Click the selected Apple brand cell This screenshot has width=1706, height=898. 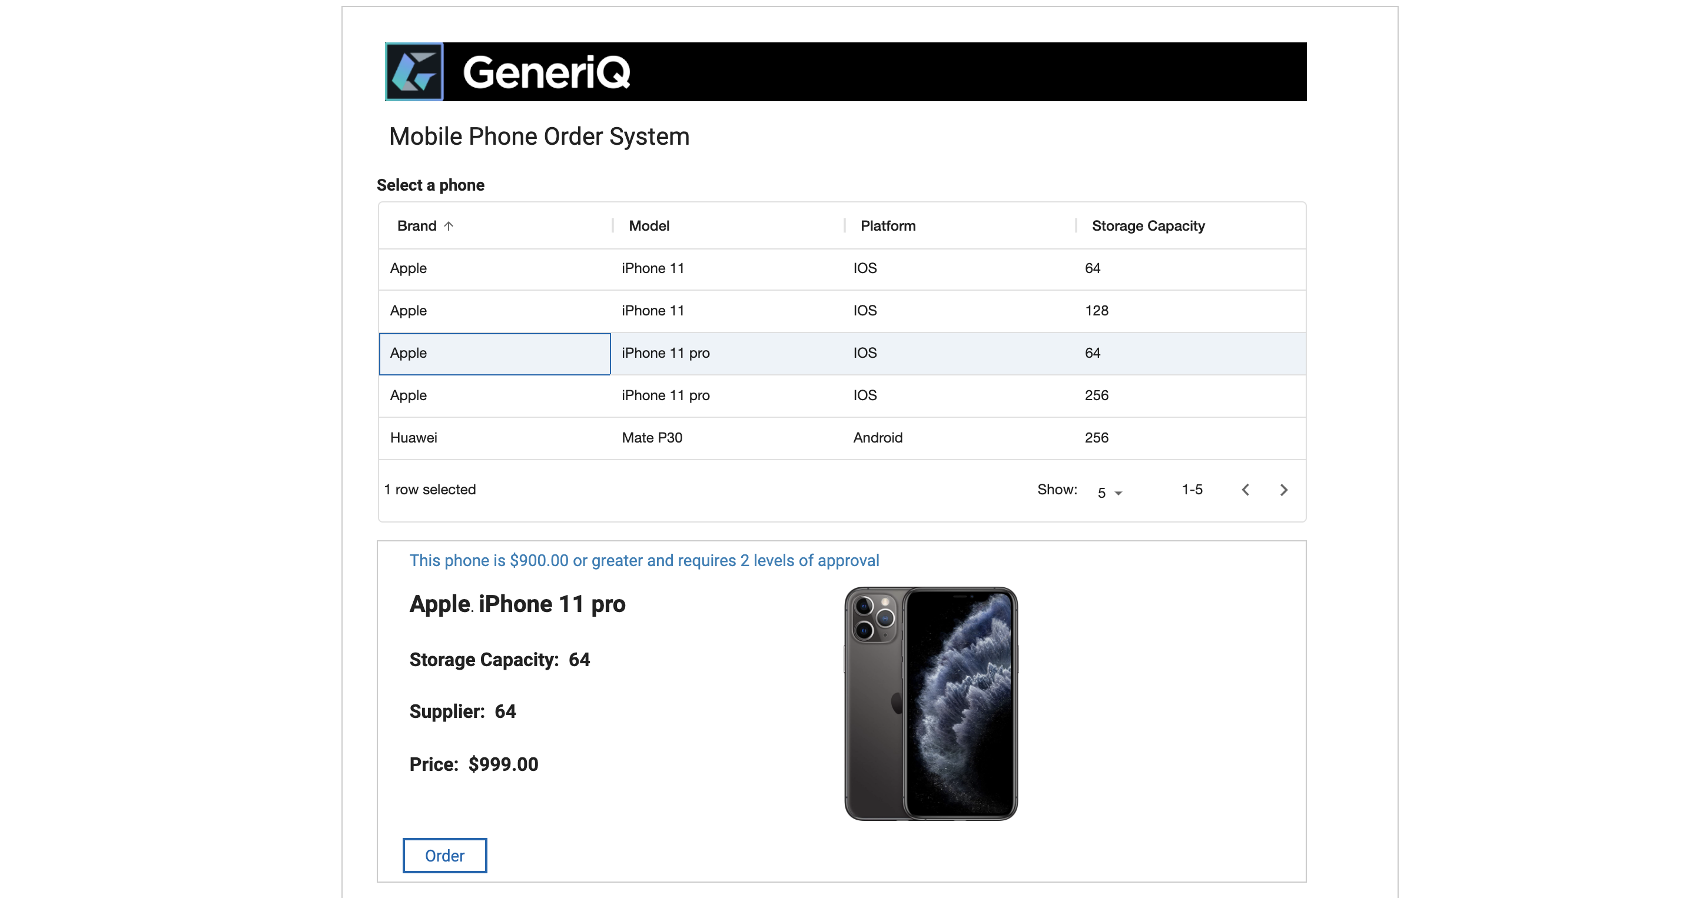click(x=494, y=354)
